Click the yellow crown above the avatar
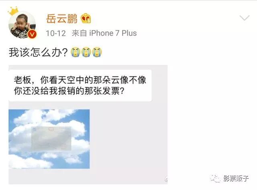Image resolution: width=257 pixels, height=190 pixels. point(13,11)
